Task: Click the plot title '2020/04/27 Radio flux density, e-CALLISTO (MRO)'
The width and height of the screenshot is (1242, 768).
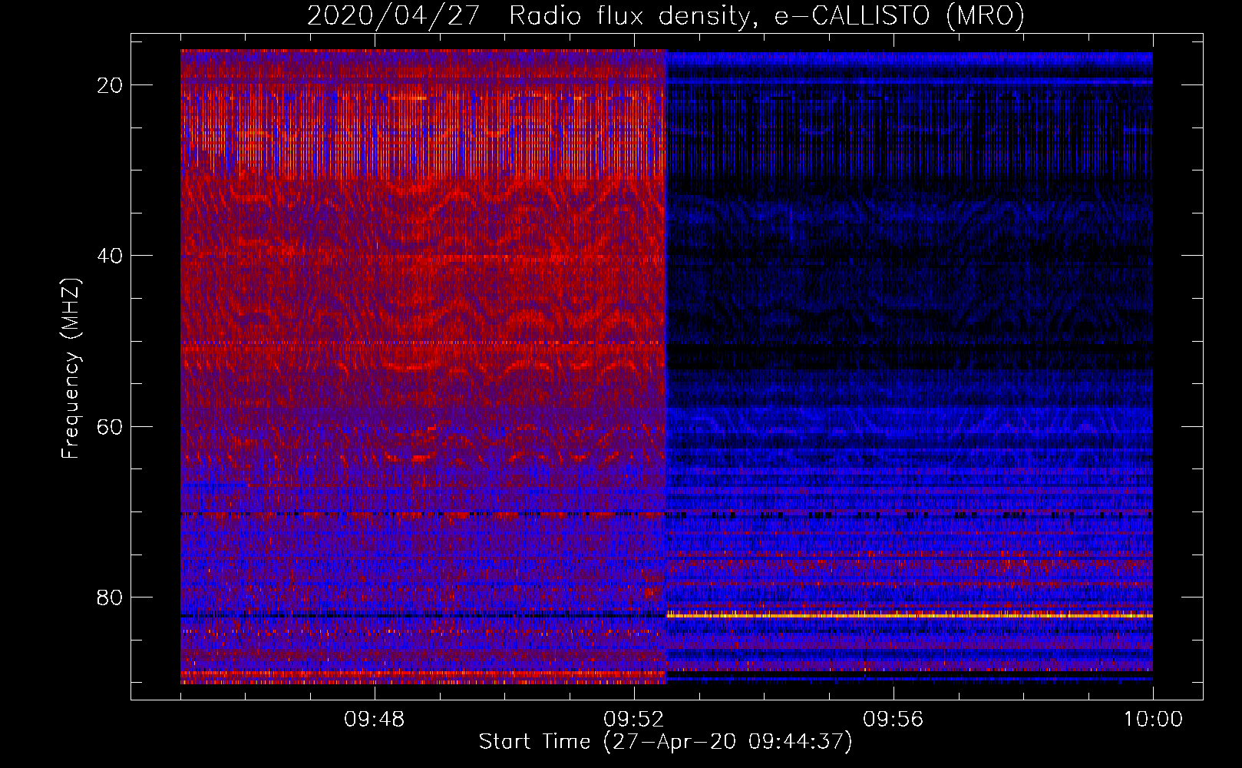Action: coord(666,15)
